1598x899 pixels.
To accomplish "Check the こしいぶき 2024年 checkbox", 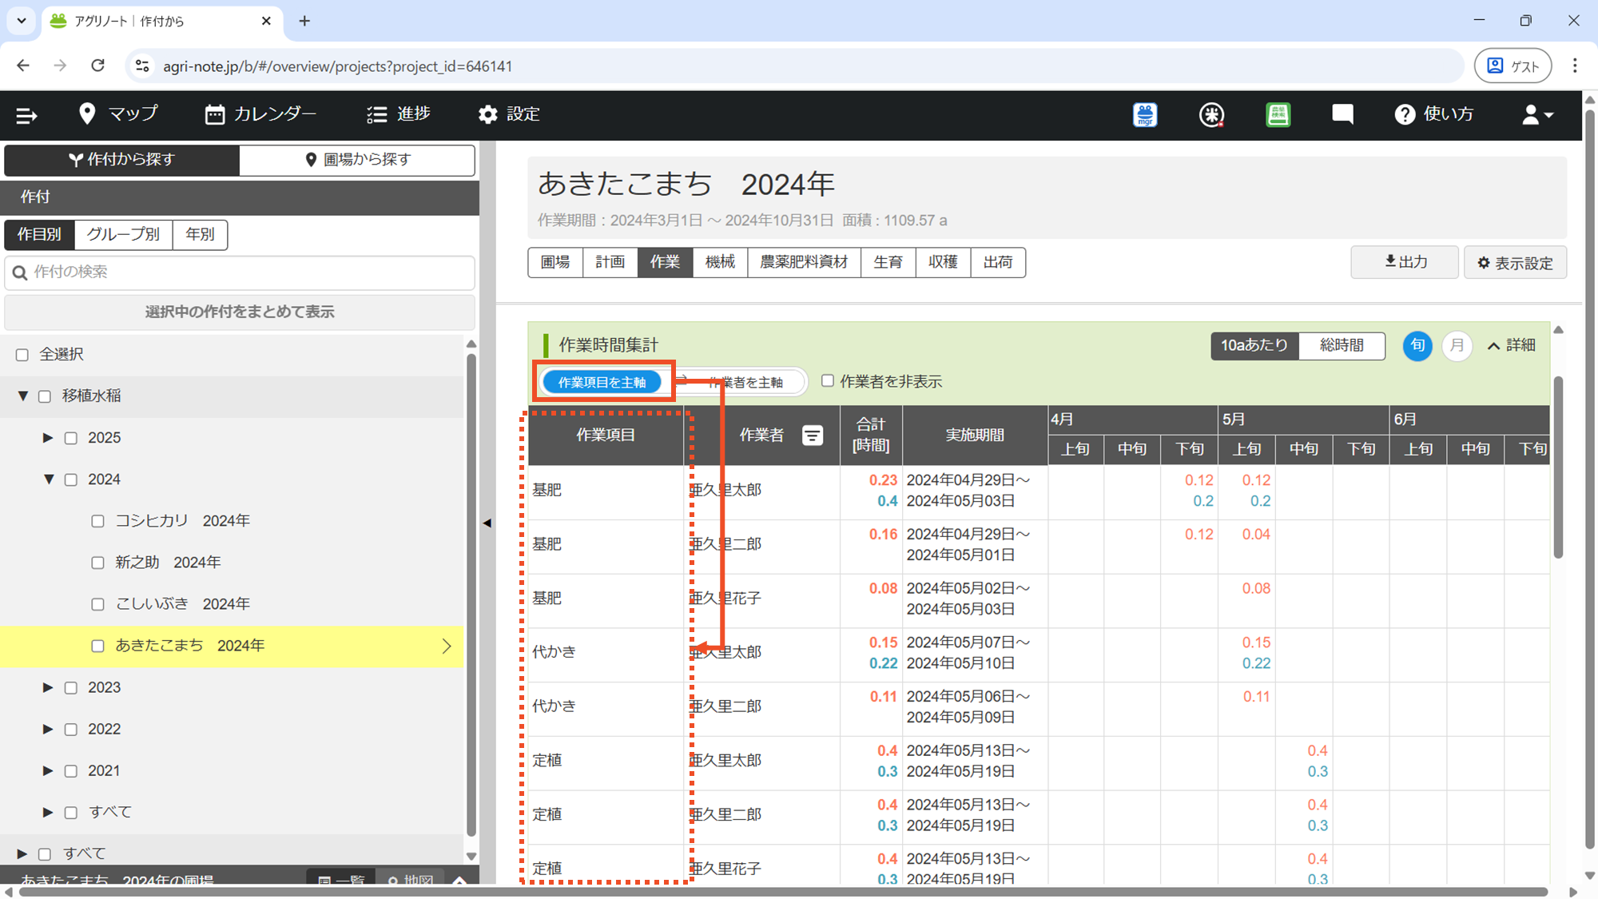I will pos(97,604).
